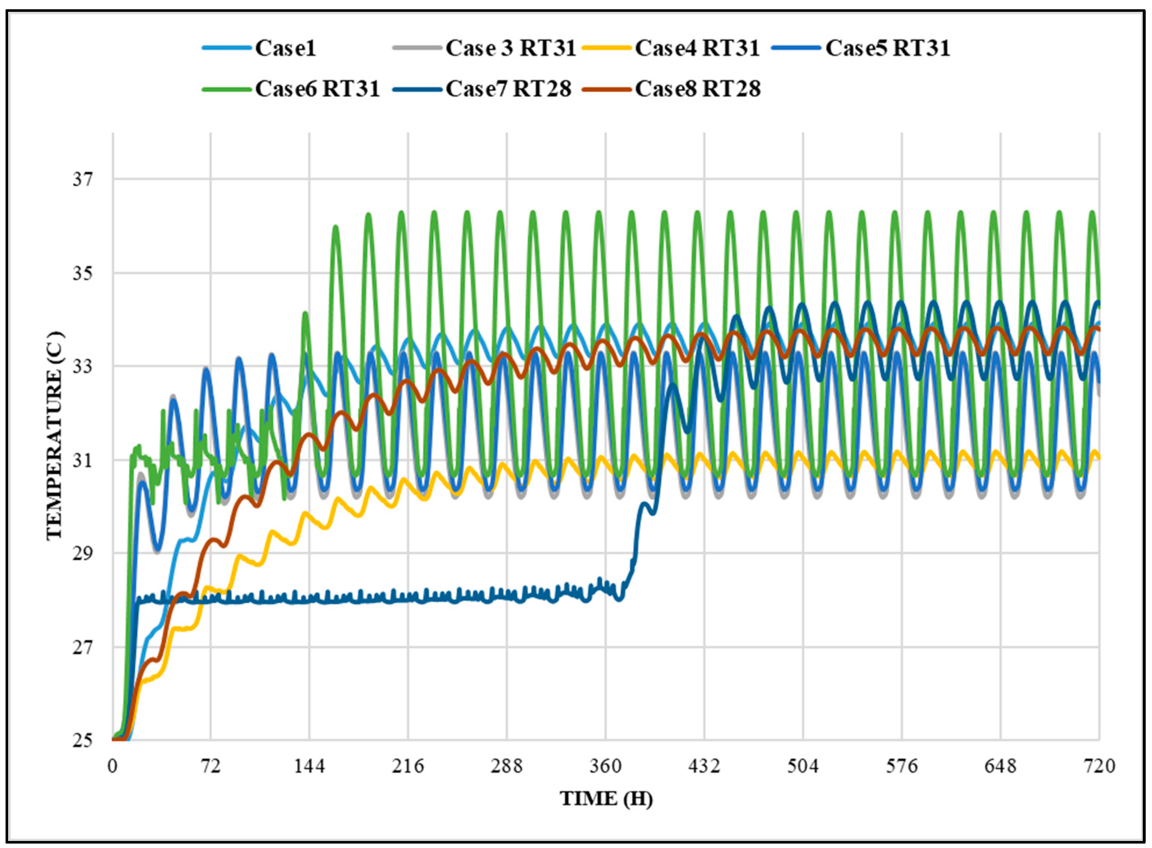Click the Case6 RT31 green legend swatch
This screenshot has height=848, width=1152.
(x=227, y=89)
